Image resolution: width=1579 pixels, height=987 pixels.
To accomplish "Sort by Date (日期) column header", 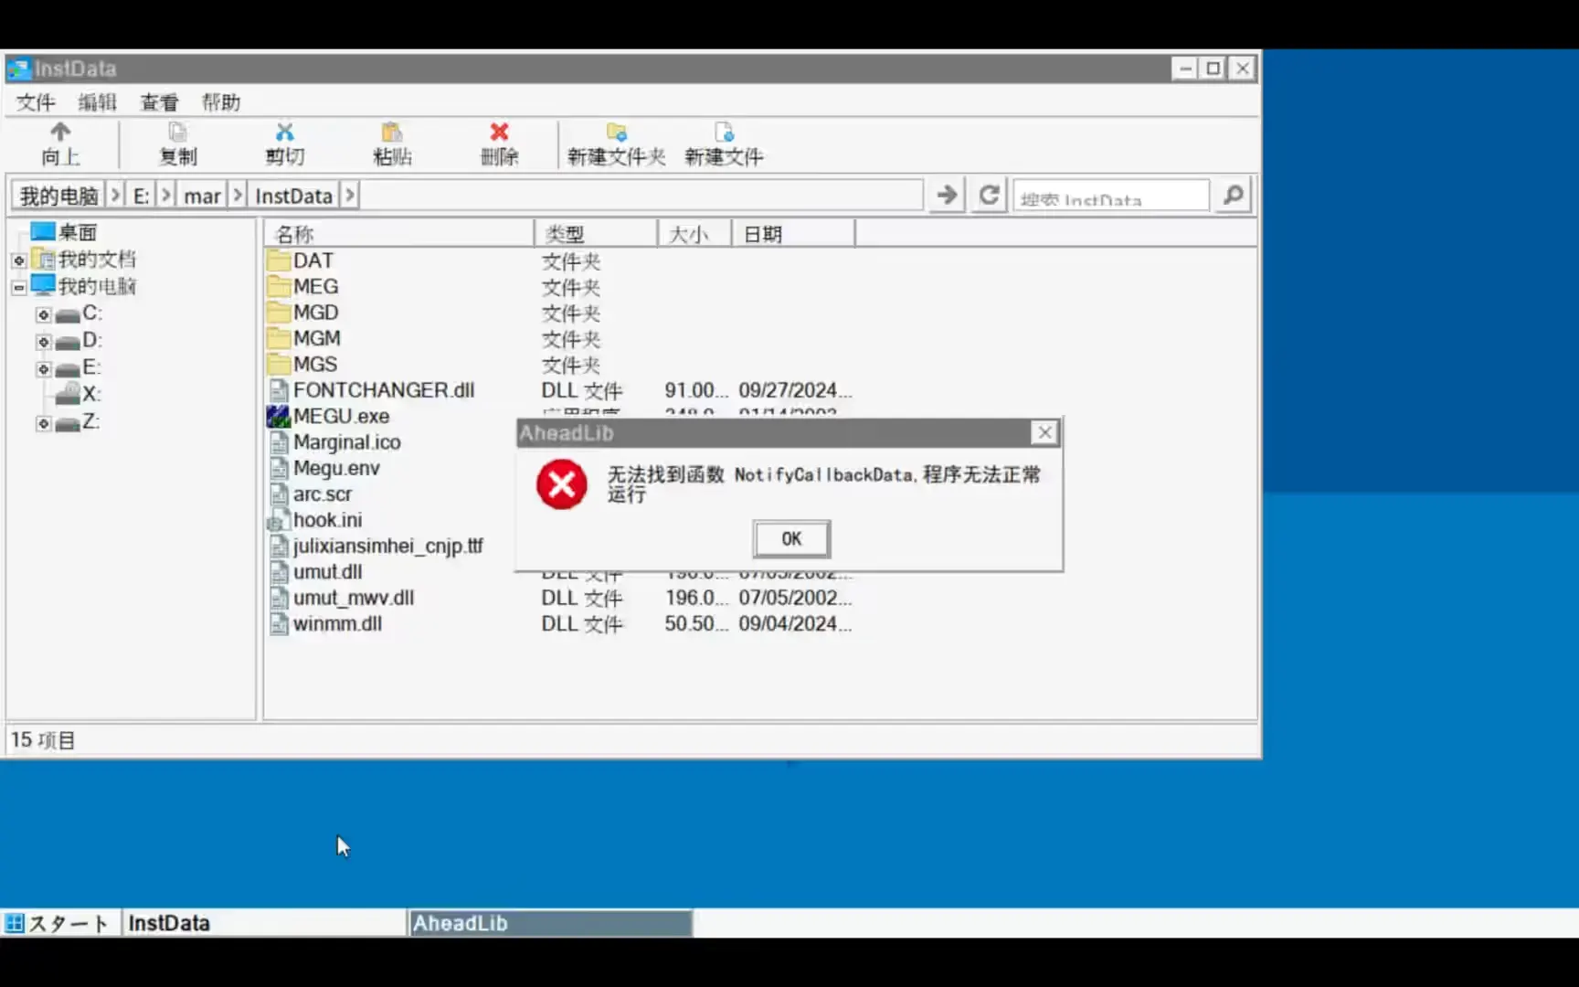I will coord(793,234).
